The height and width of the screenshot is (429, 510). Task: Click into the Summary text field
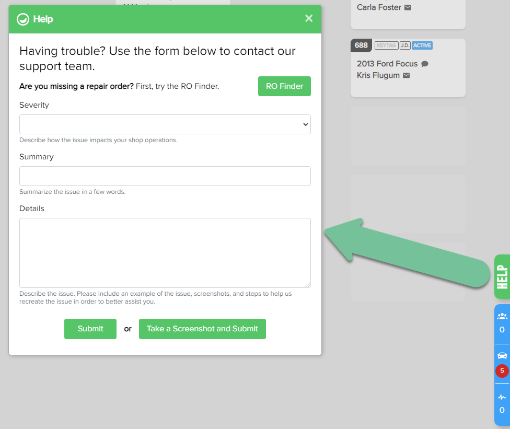[x=165, y=176]
